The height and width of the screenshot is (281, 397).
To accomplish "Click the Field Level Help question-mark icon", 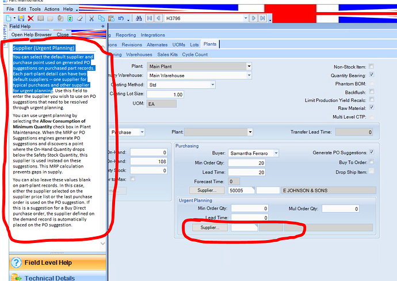I will point(17,263).
